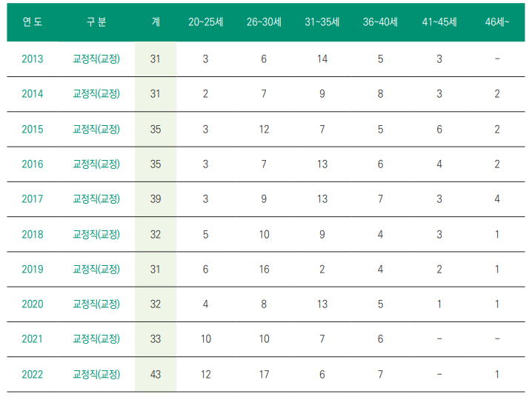Select value 14 in the 2013 row
Screen dimensions: 529x397
pos(322,59)
